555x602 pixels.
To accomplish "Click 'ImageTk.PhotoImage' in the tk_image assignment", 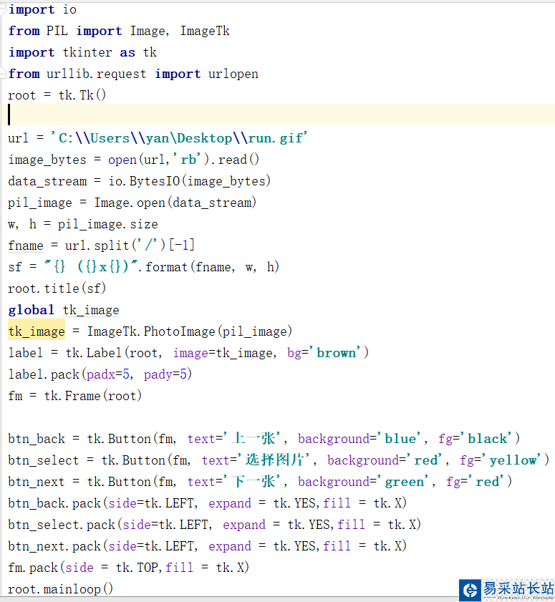I will pyautogui.click(x=152, y=331).
